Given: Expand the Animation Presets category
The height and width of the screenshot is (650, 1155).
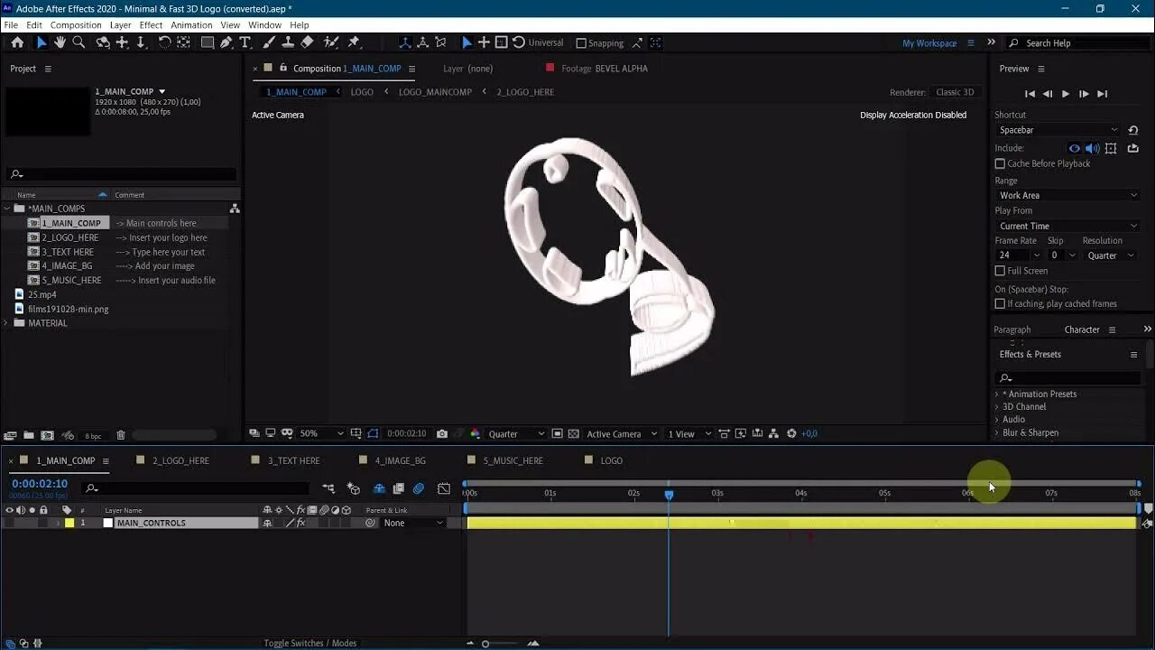Looking at the screenshot, I should pos(1000,394).
